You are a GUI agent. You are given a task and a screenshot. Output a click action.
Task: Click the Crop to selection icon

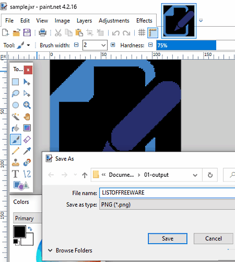90,32
